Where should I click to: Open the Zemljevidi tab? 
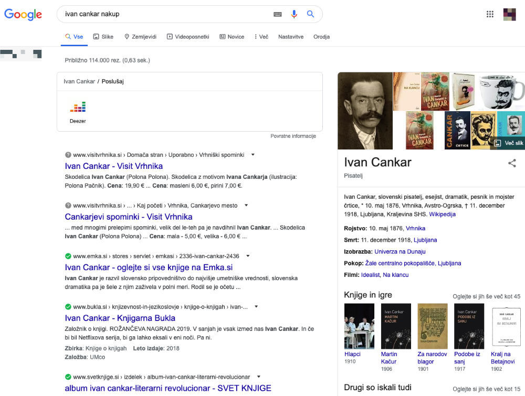point(140,37)
